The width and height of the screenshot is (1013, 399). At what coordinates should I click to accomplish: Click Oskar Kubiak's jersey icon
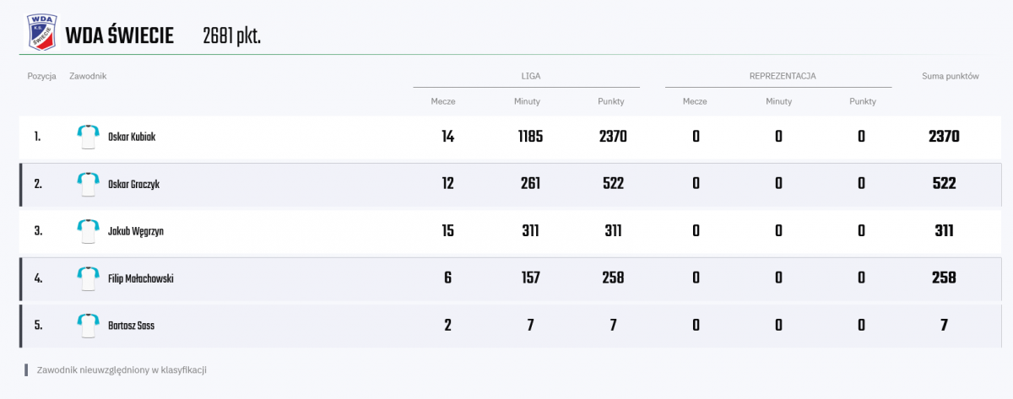point(88,137)
